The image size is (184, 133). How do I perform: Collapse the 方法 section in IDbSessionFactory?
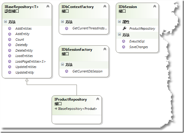62,65
